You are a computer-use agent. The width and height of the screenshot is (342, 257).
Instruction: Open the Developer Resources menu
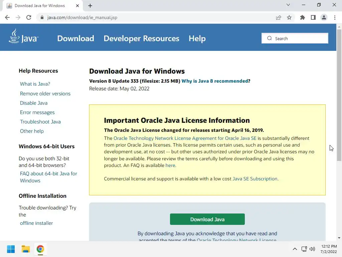[x=141, y=38]
